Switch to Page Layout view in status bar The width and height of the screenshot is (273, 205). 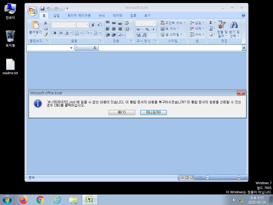click(187, 178)
